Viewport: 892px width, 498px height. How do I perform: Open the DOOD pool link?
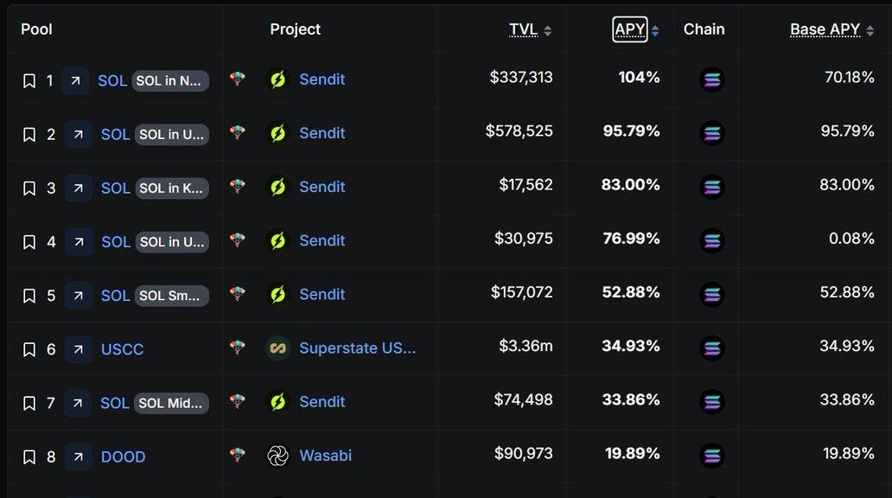pos(123,456)
